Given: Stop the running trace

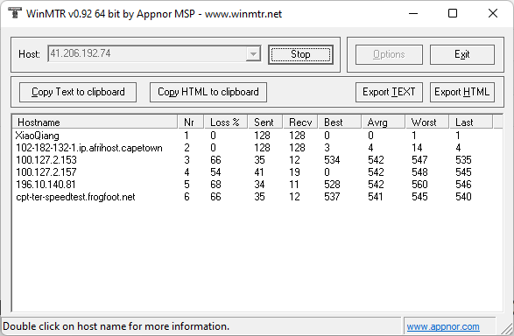Looking at the screenshot, I should click(x=300, y=55).
